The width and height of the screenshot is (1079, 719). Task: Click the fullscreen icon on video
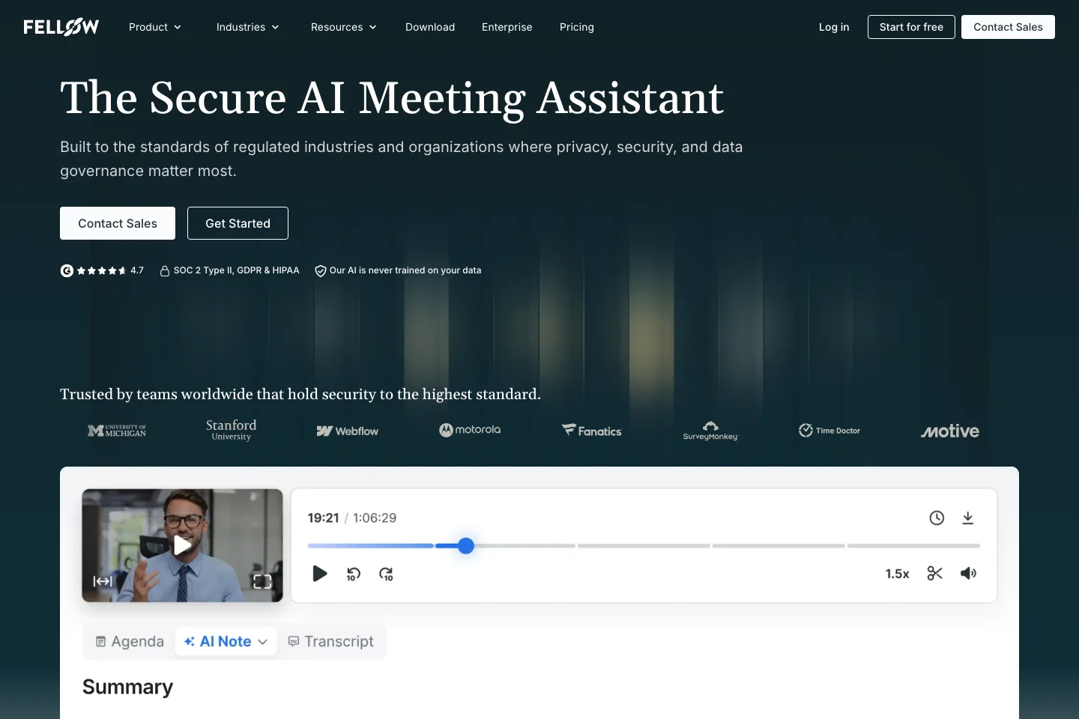[x=262, y=581]
